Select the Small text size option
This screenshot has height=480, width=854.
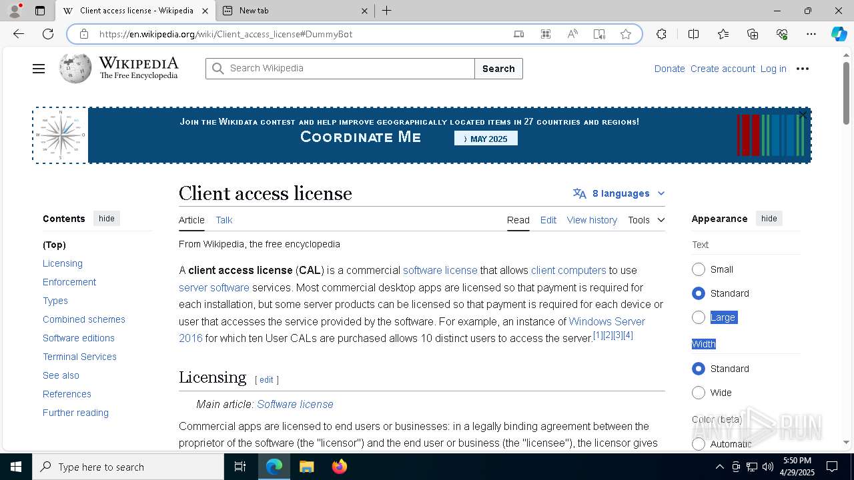(699, 269)
